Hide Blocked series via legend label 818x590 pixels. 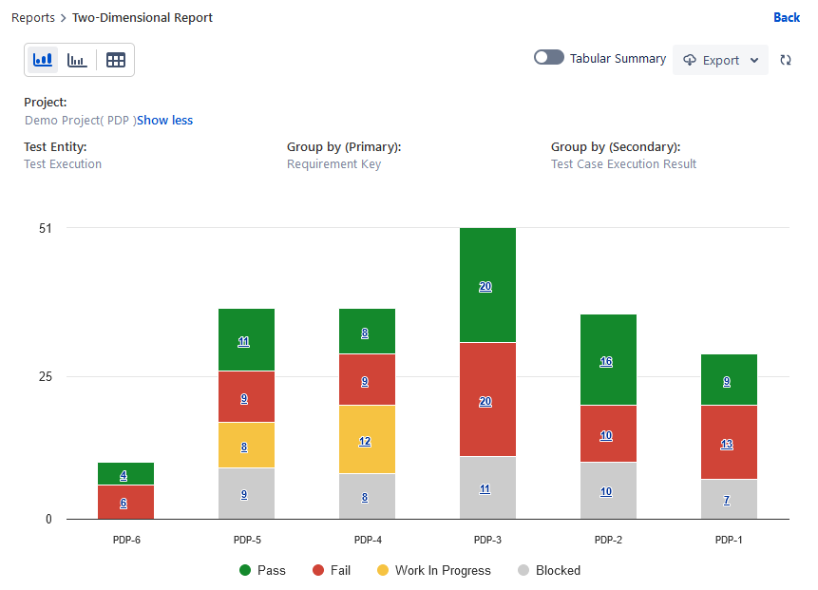point(558,570)
